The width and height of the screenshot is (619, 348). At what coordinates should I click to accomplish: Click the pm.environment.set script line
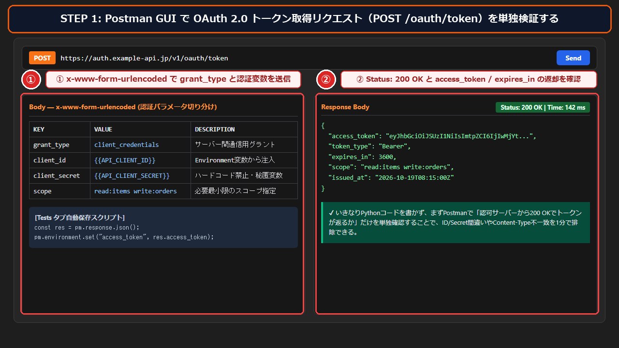tap(124, 237)
